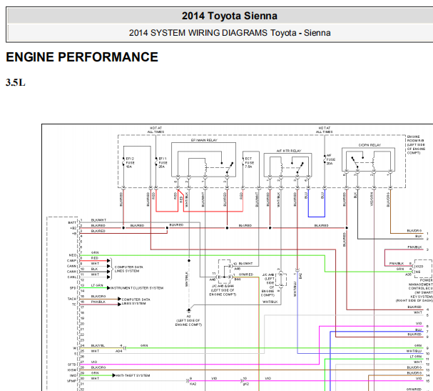Click the "TC" terminal label

tap(74, 305)
